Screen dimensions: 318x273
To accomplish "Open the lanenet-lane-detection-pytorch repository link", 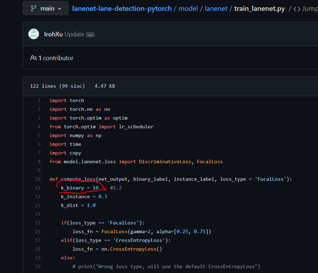I will (x=122, y=8).
